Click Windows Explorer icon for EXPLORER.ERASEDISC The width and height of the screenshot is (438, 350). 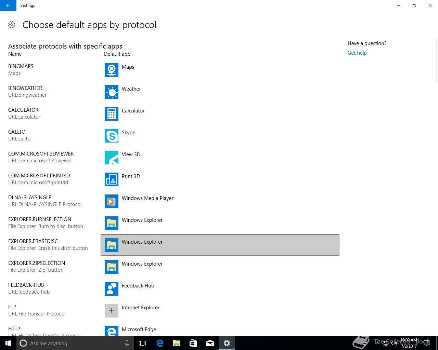tap(112, 245)
